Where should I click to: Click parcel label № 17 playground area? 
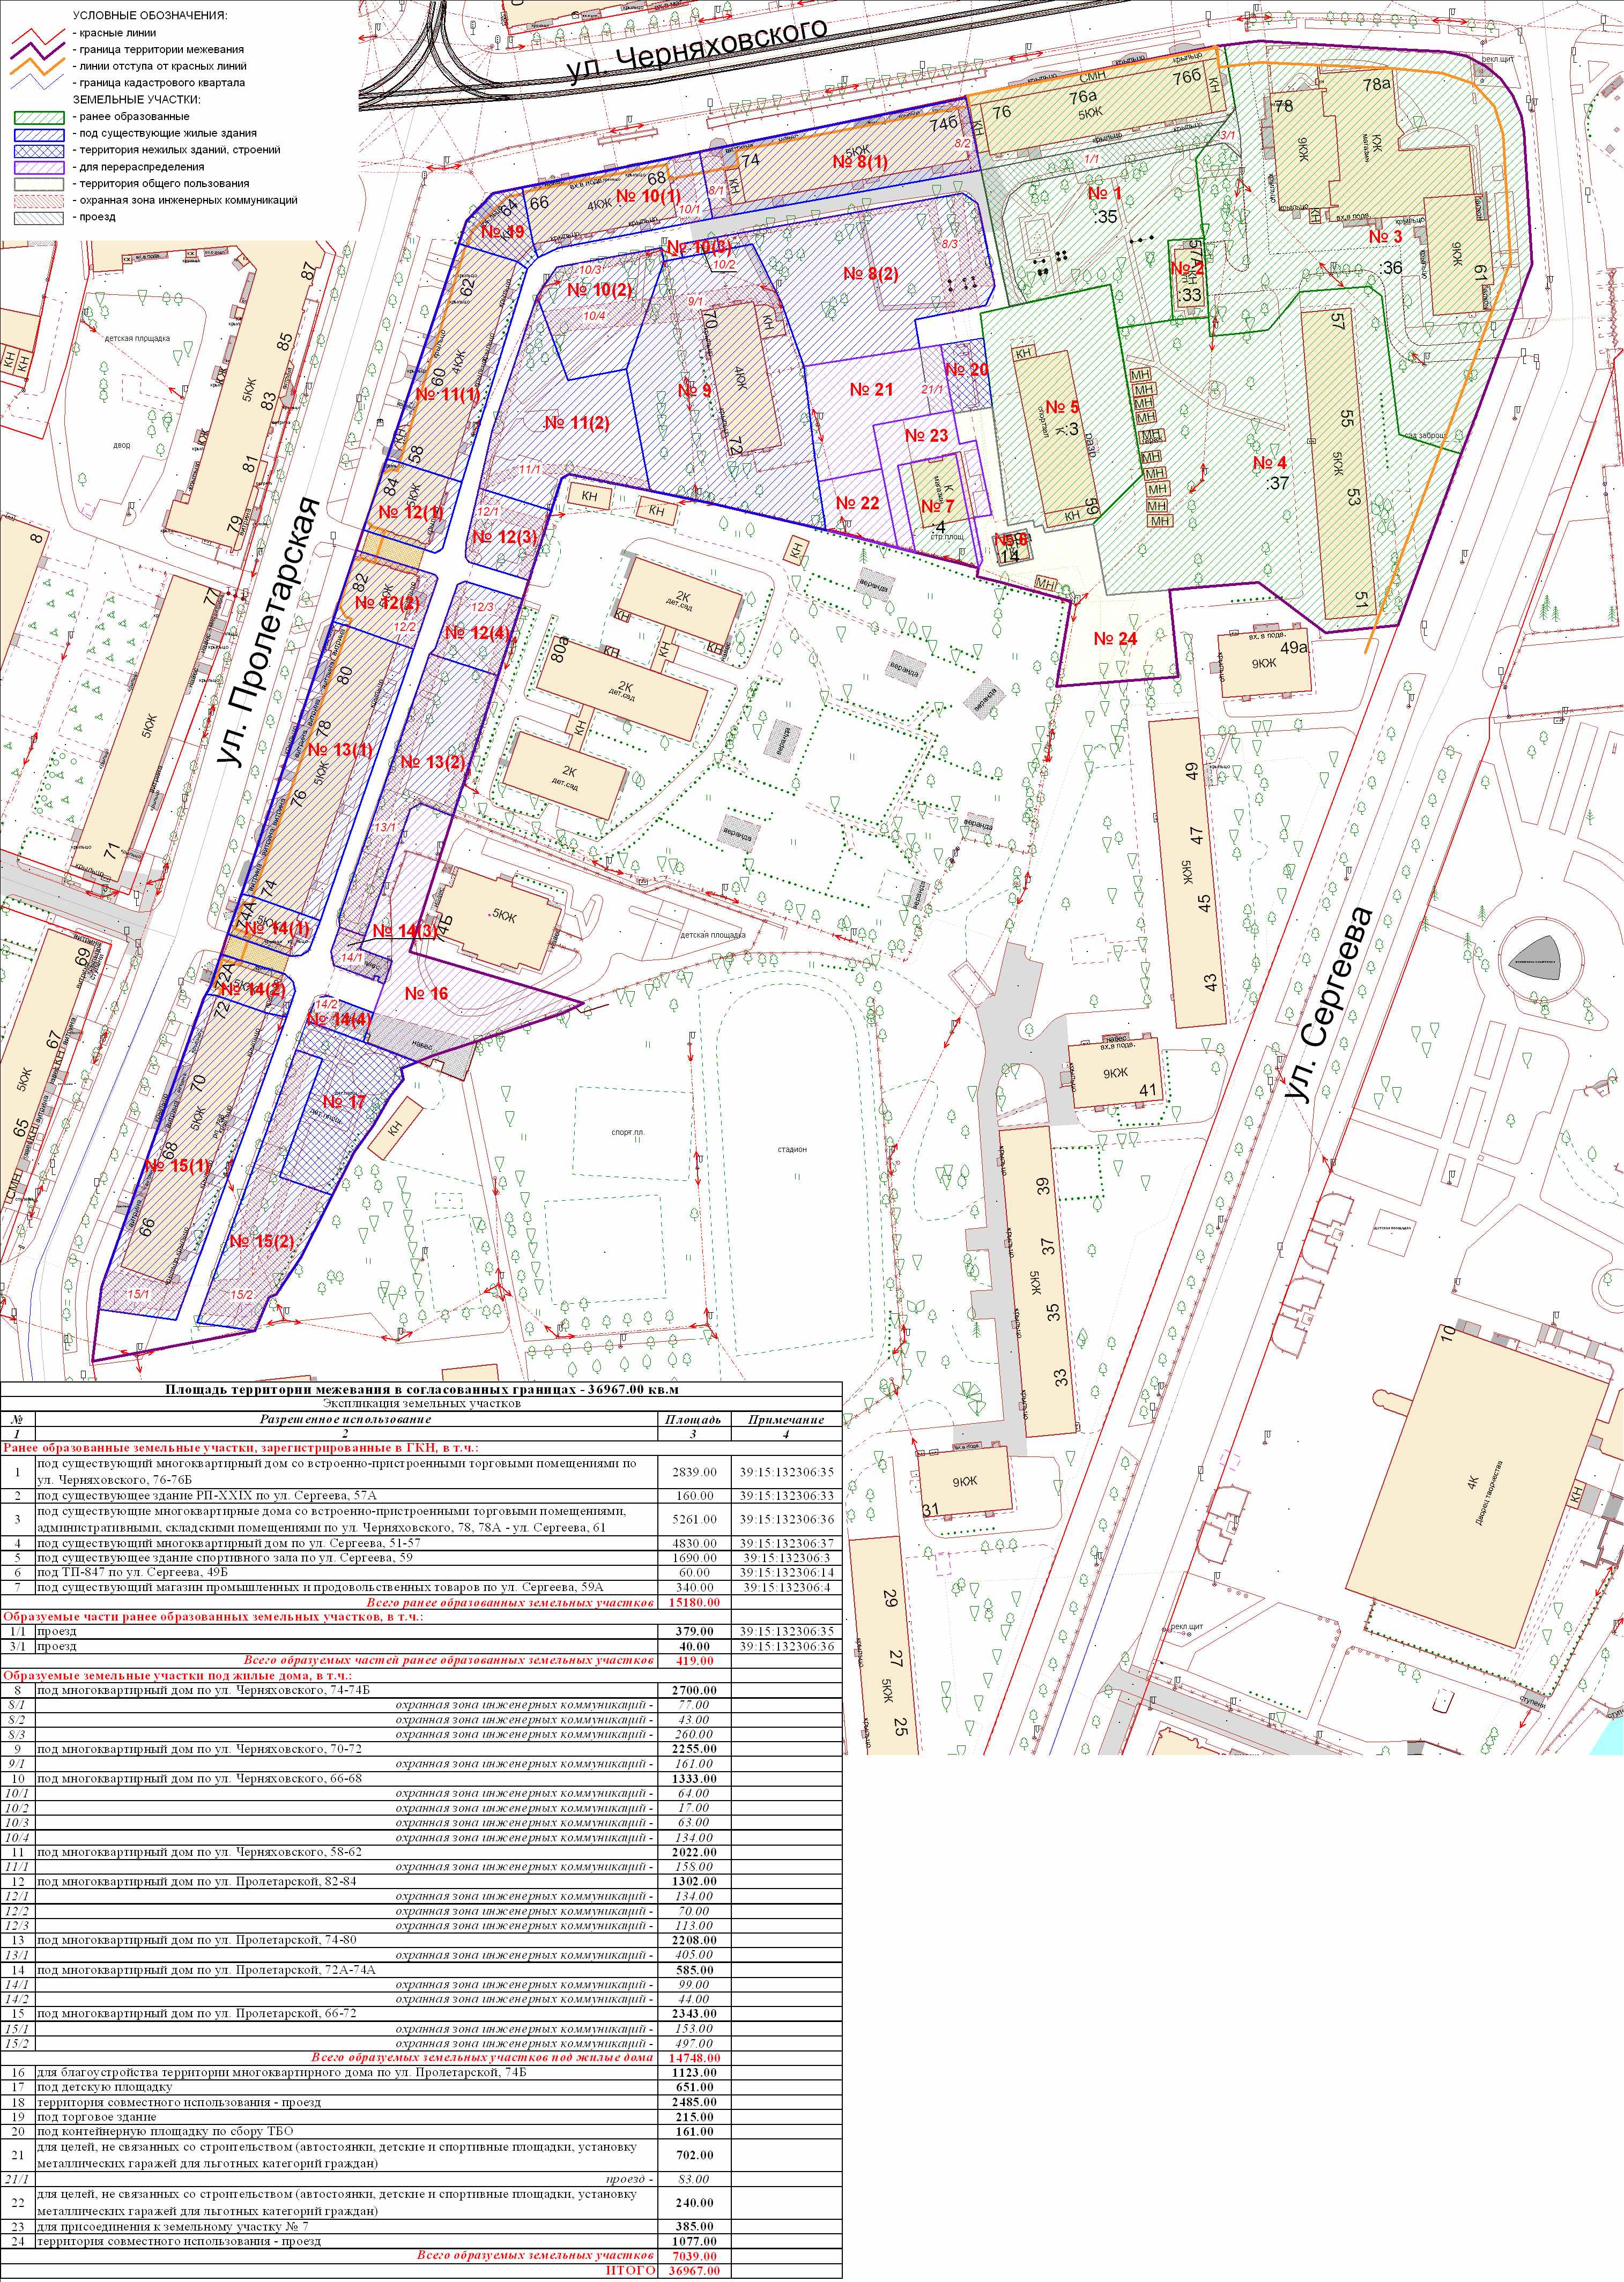tap(343, 1102)
